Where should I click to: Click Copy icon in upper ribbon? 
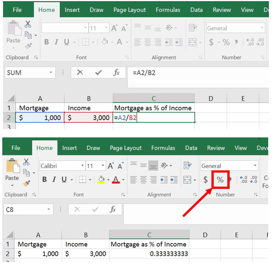tap(28, 35)
